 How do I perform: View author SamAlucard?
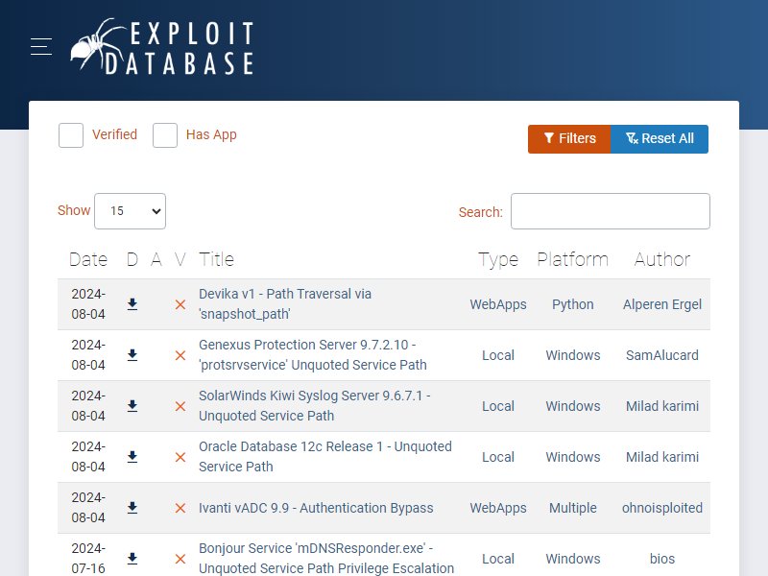(662, 355)
